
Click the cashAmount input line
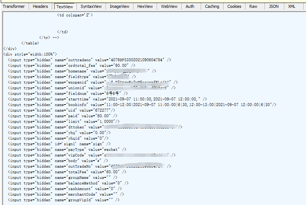[x=65, y=189]
